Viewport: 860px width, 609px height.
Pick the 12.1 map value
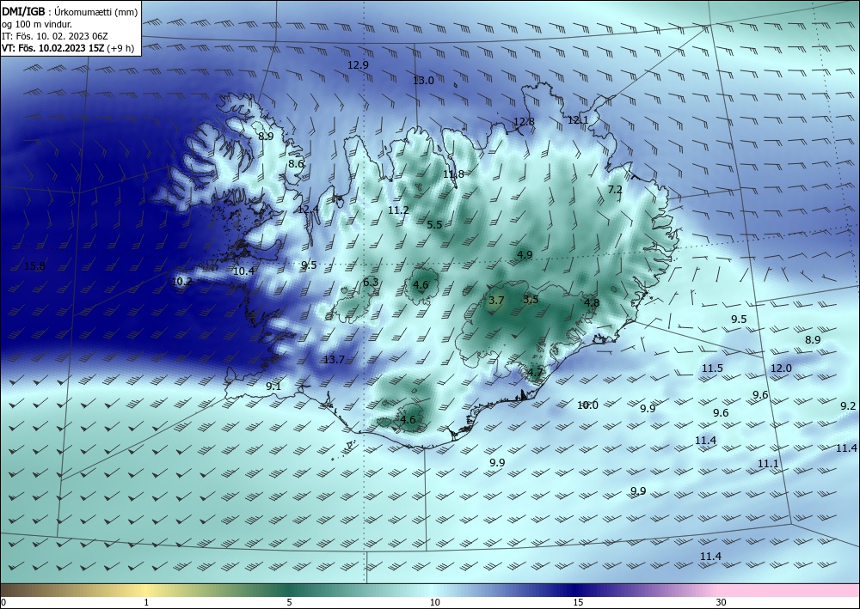tap(578, 120)
